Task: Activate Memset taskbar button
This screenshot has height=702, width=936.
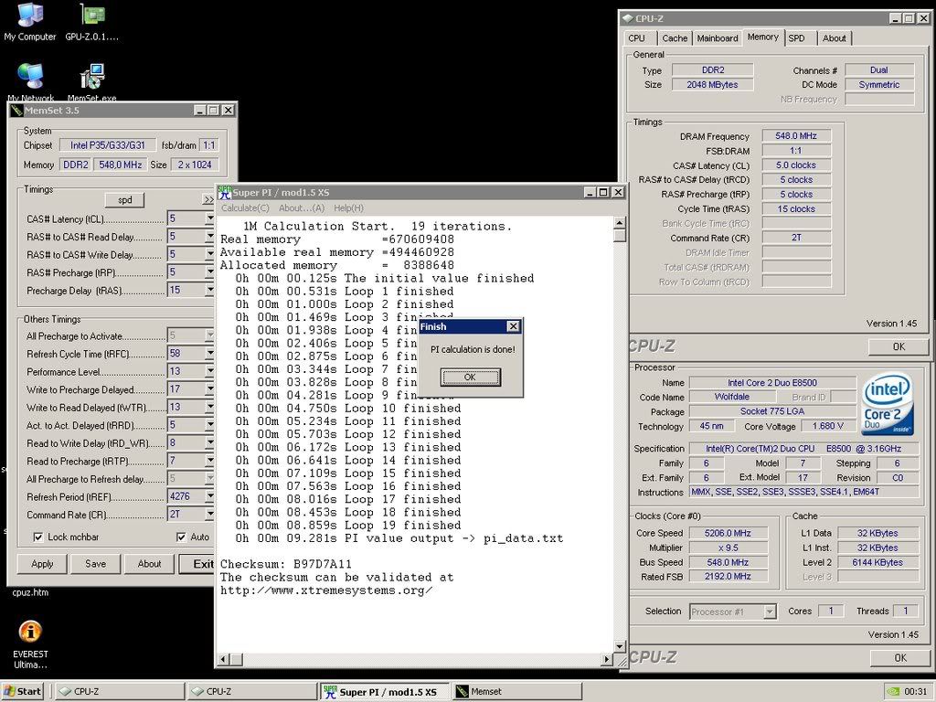Action: 516,691
